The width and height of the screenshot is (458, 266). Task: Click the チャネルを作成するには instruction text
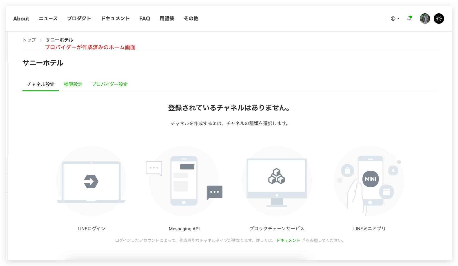(229, 123)
